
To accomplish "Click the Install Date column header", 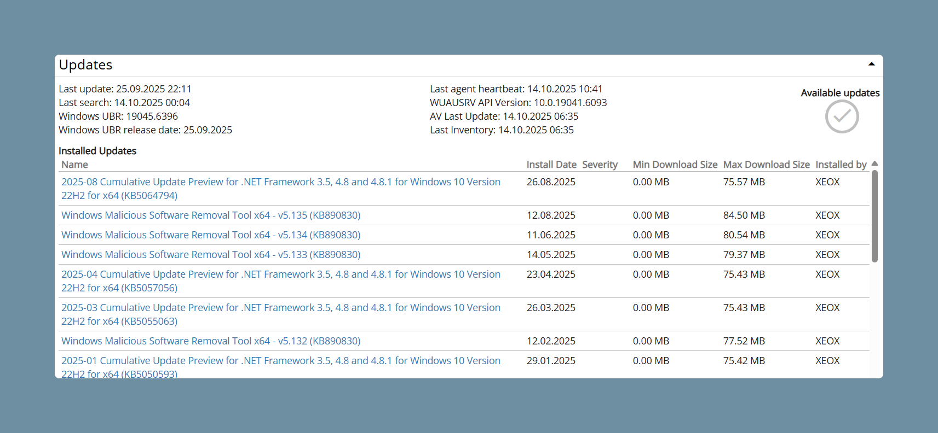I will point(551,165).
